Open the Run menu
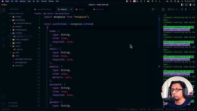 click(x=38, y=1)
